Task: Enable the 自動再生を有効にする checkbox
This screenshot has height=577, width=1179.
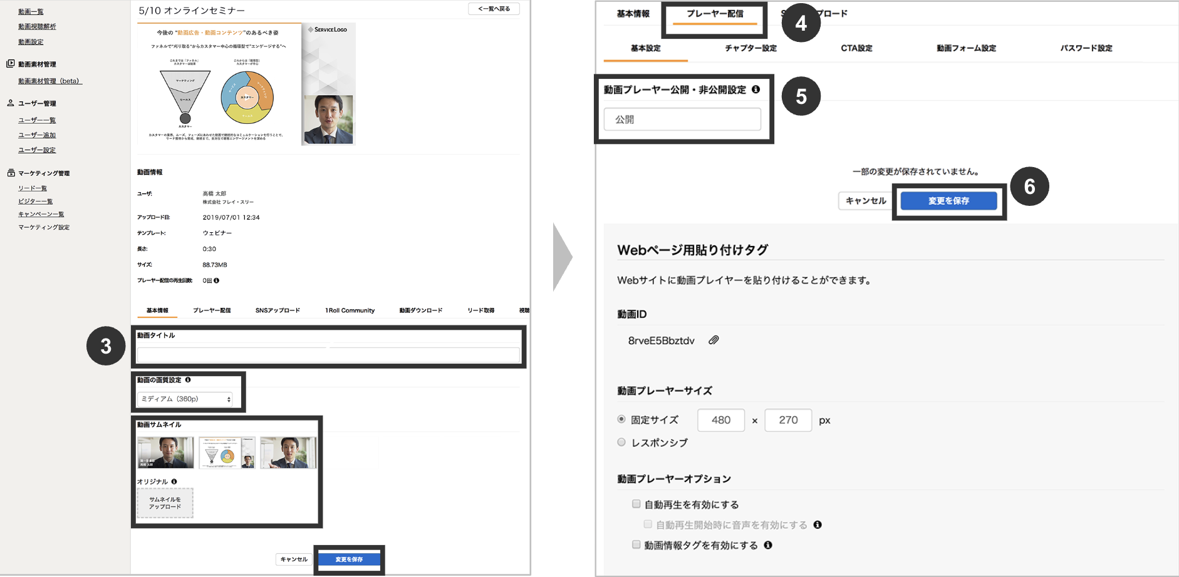Action: pyautogui.click(x=635, y=504)
